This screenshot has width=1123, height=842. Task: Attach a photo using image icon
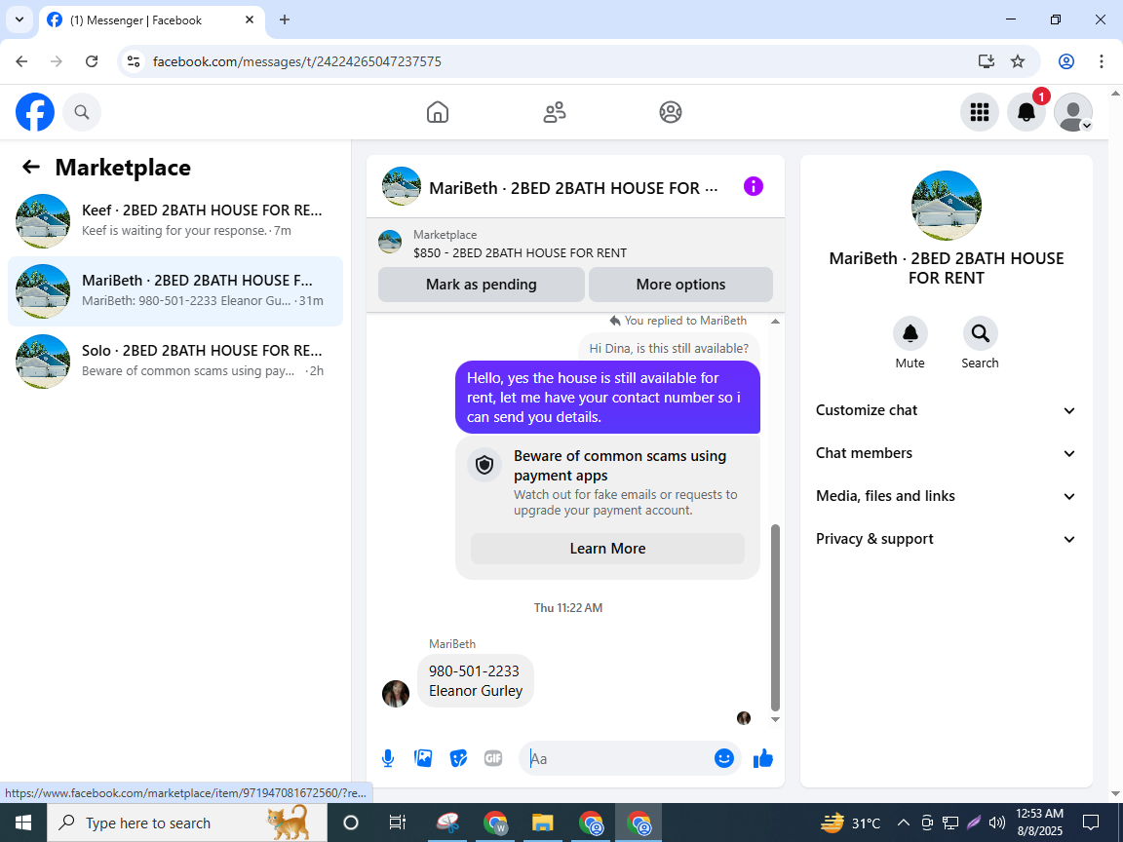click(423, 758)
